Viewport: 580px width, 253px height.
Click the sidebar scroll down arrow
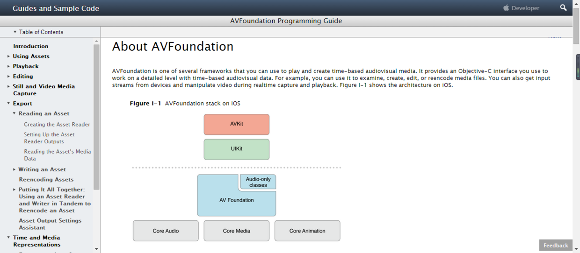97,249
